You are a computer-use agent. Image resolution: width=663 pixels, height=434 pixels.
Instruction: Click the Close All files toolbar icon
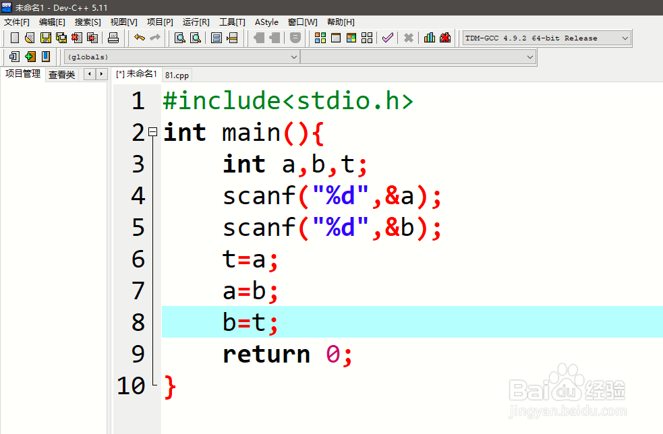click(92, 38)
